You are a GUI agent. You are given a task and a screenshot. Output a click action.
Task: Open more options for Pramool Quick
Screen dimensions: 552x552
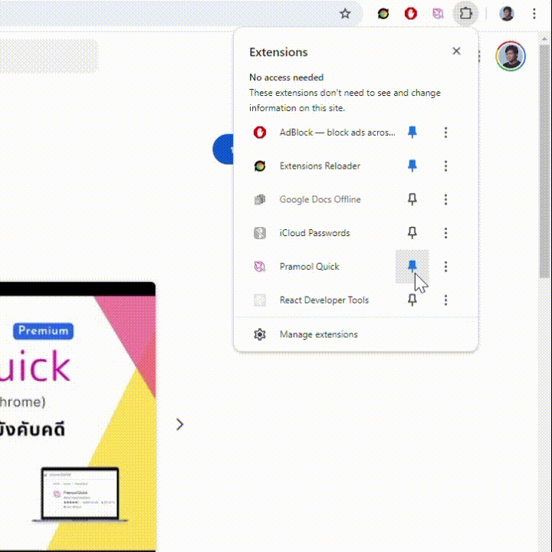tap(445, 267)
